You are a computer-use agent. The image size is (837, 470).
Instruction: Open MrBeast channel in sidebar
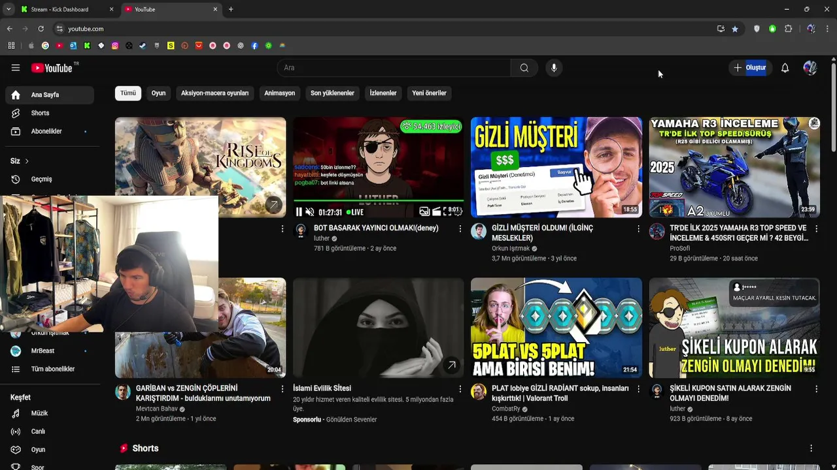[x=50, y=351]
